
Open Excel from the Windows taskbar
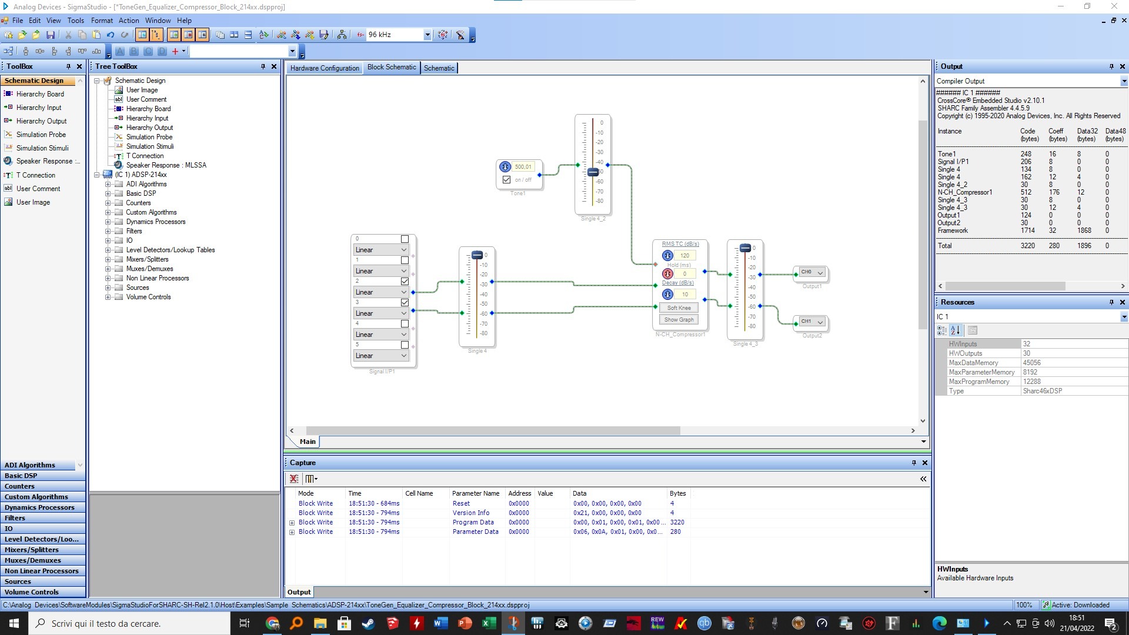click(x=489, y=623)
